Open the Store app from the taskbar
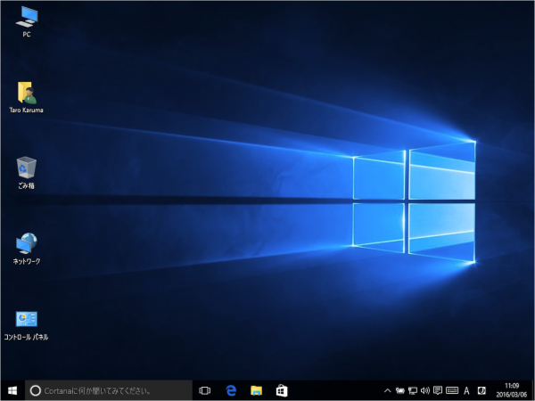 click(282, 390)
